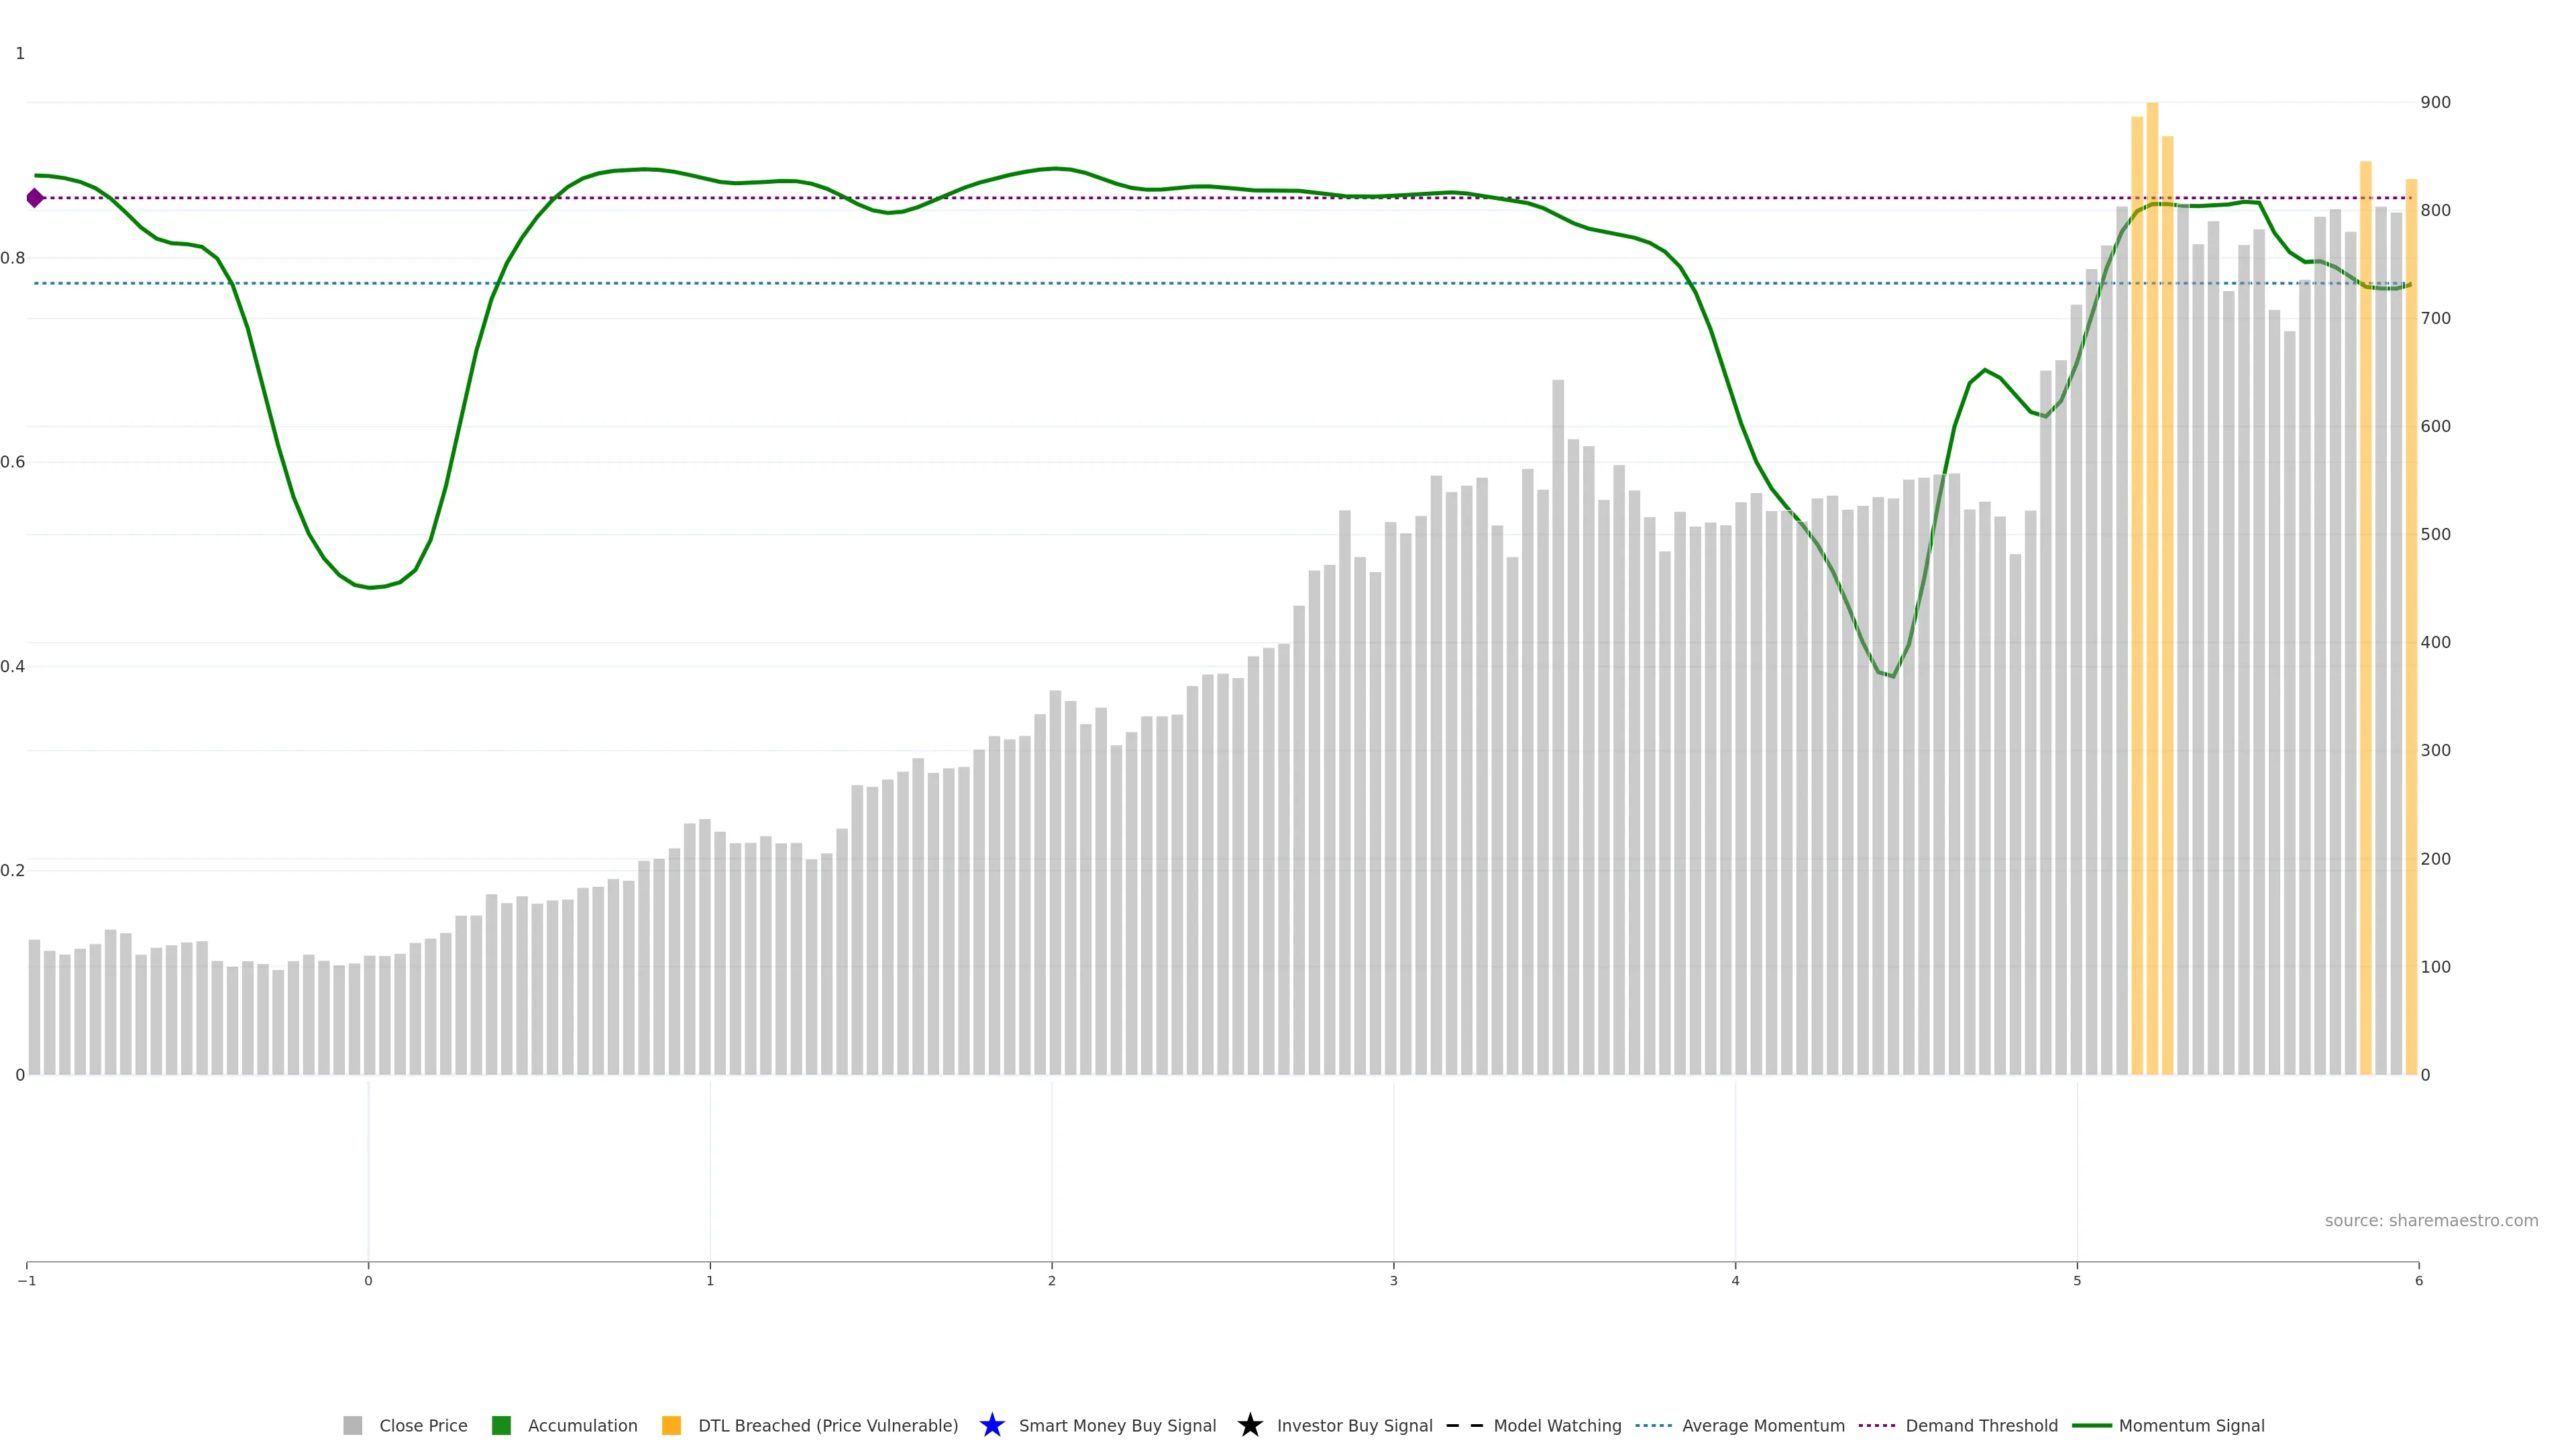
Task: Click the gray Close Price legend swatch
Action: tap(352, 1425)
